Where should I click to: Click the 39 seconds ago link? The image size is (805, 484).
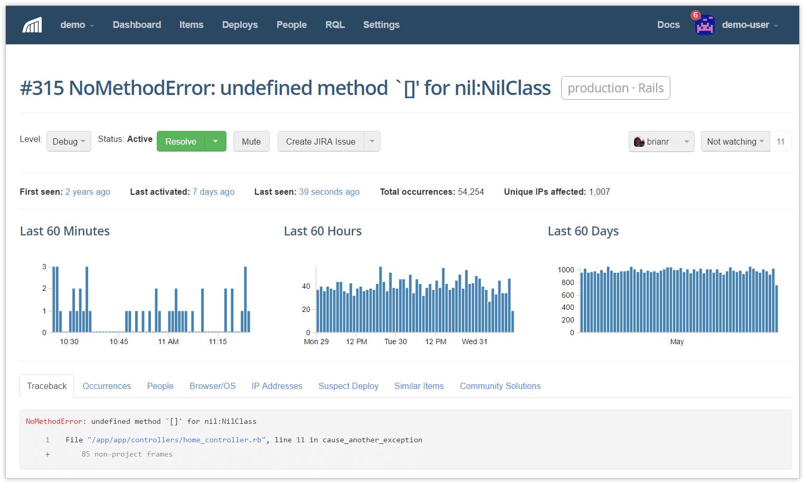(x=329, y=192)
